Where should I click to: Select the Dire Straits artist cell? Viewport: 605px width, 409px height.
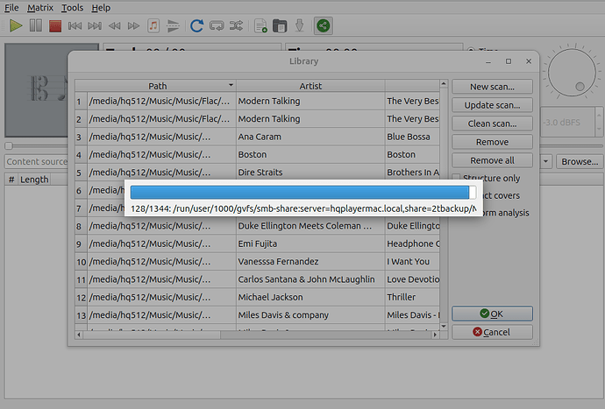[310, 173]
